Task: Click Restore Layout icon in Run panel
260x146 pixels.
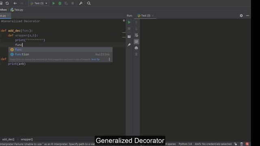Action: (x=129, y=36)
